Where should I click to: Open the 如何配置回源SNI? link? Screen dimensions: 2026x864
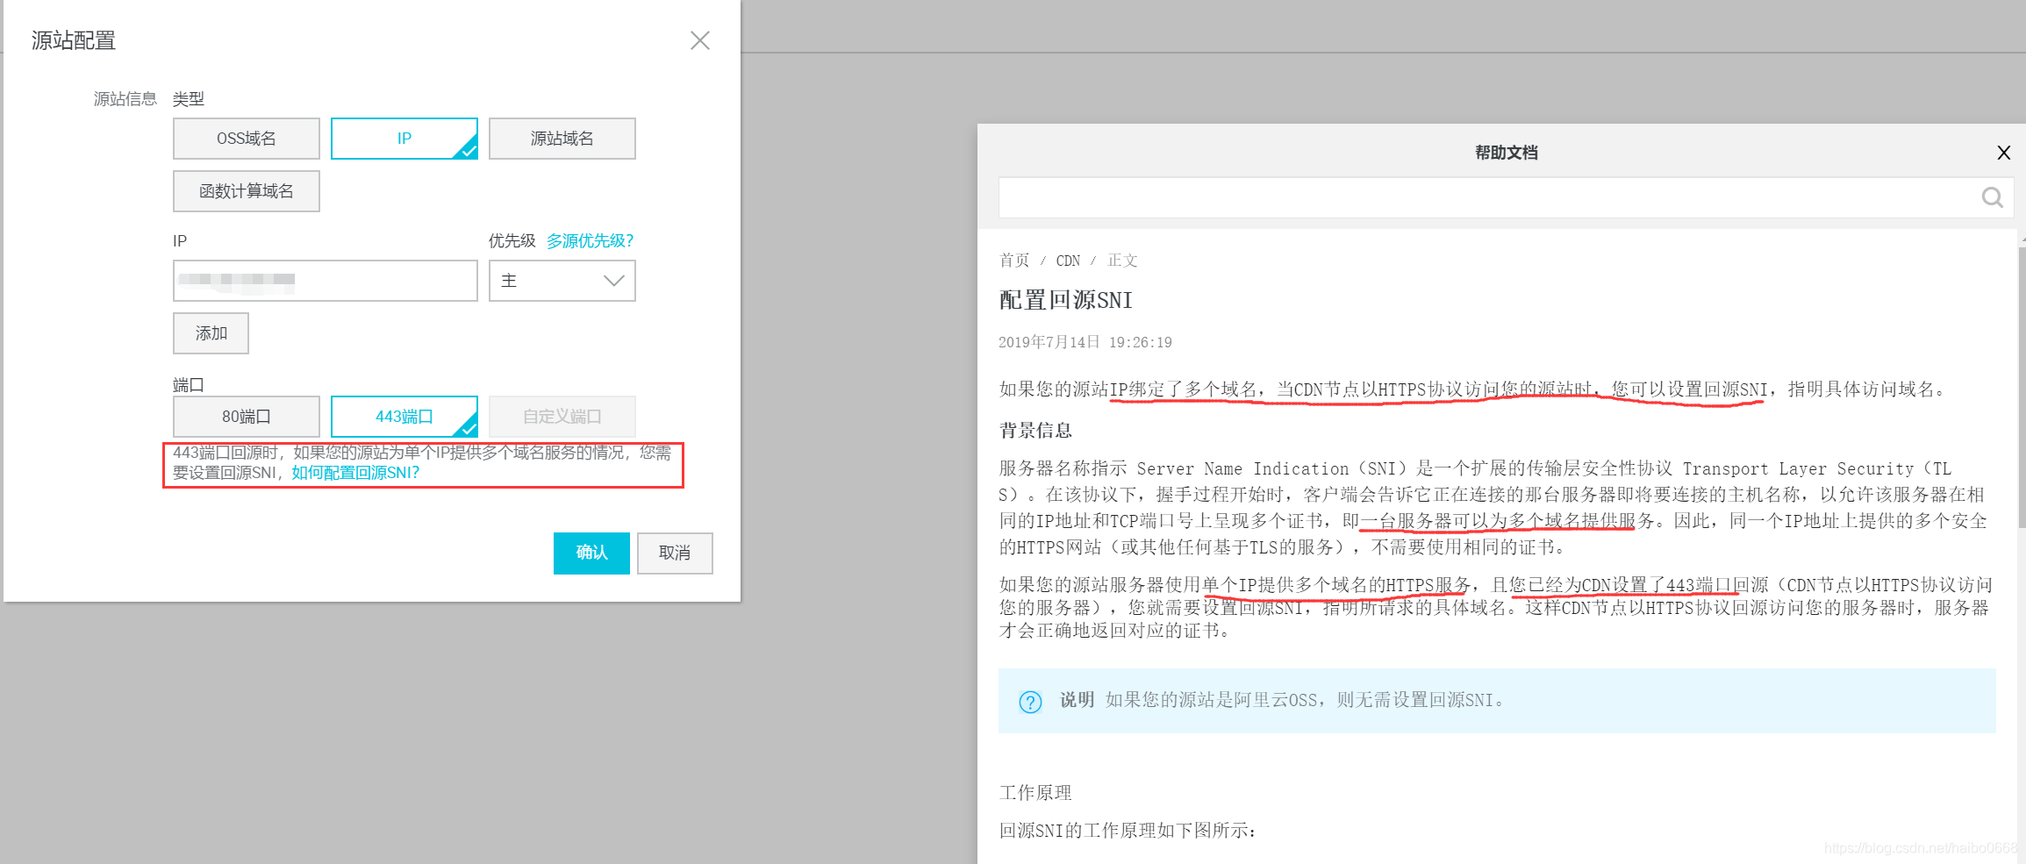[x=354, y=472]
